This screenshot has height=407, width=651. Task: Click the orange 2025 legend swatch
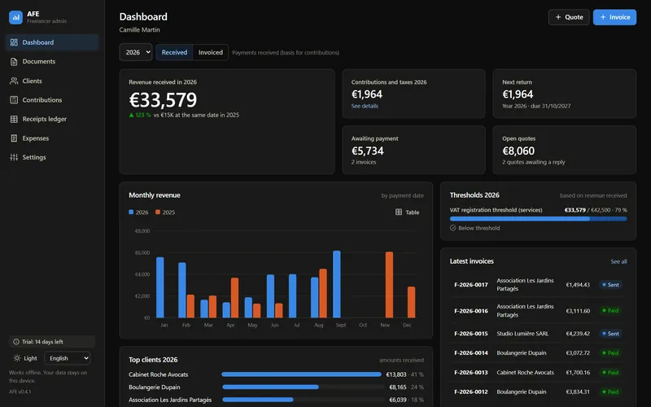(x=158, y=212)
